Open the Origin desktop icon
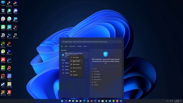The width and height of the screenshot is (183, 103). (9, 68)
